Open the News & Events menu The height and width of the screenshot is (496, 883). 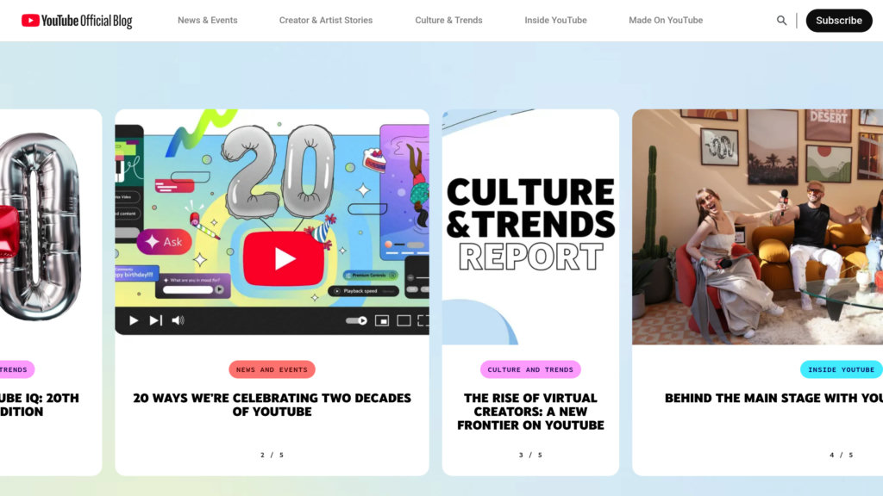(x=207, y=21)
